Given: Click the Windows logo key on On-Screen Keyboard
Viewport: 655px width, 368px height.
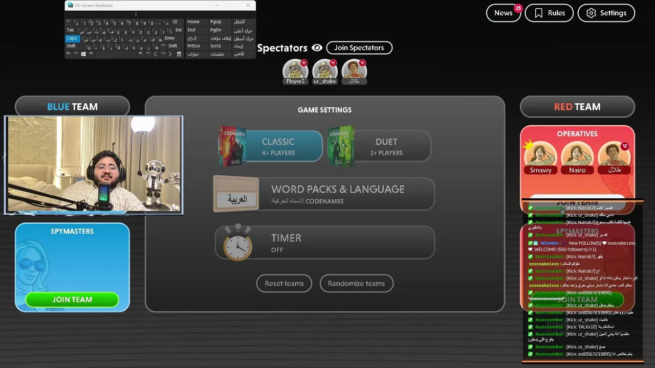Looking at the screenshot, I should coord(83,54).
